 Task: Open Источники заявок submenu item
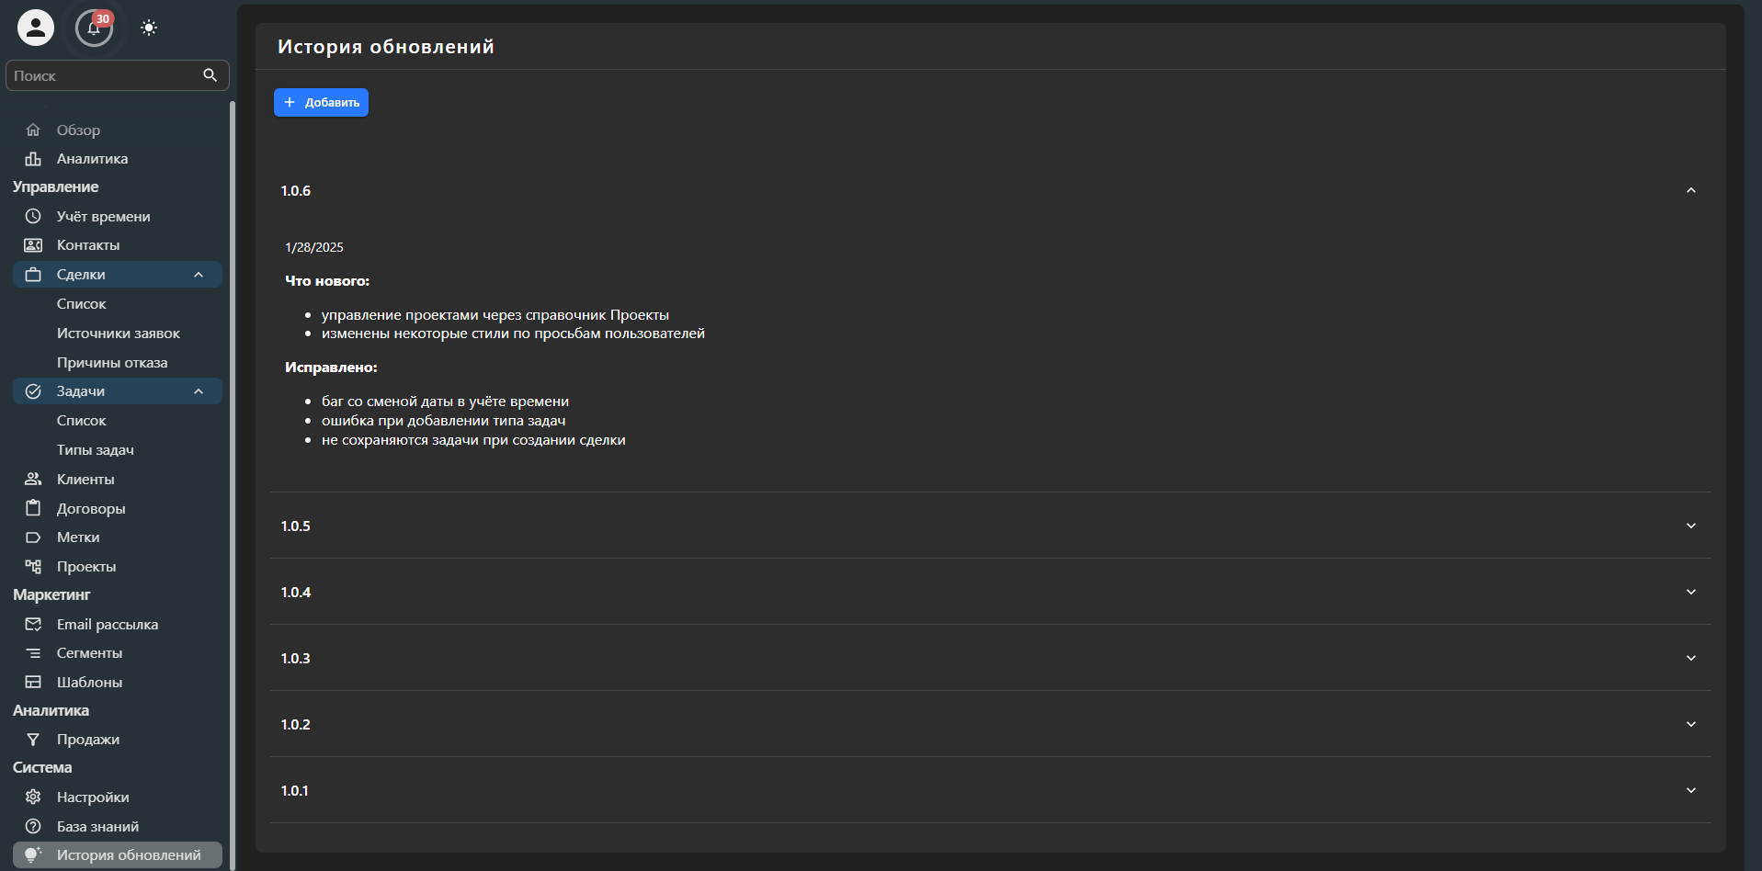[119, 334]
